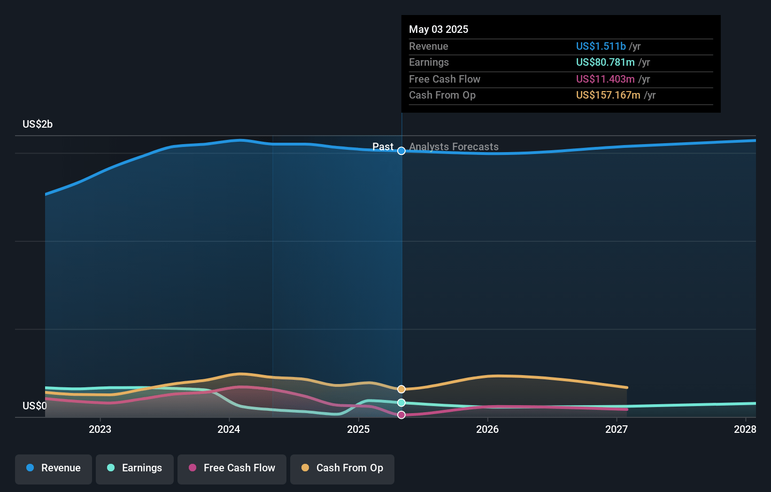This screenshot has height=492, width=771.
Task: Click the Cash From Op label in tooltip
Action: point(442,95)
